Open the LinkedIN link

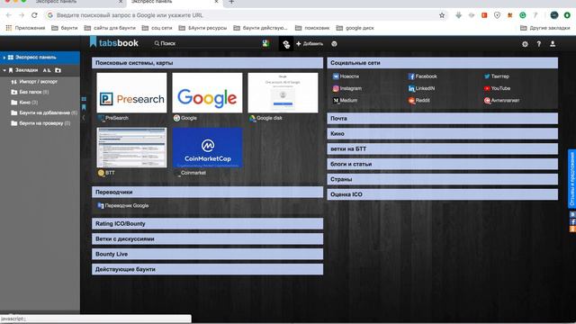click(421, 88)
